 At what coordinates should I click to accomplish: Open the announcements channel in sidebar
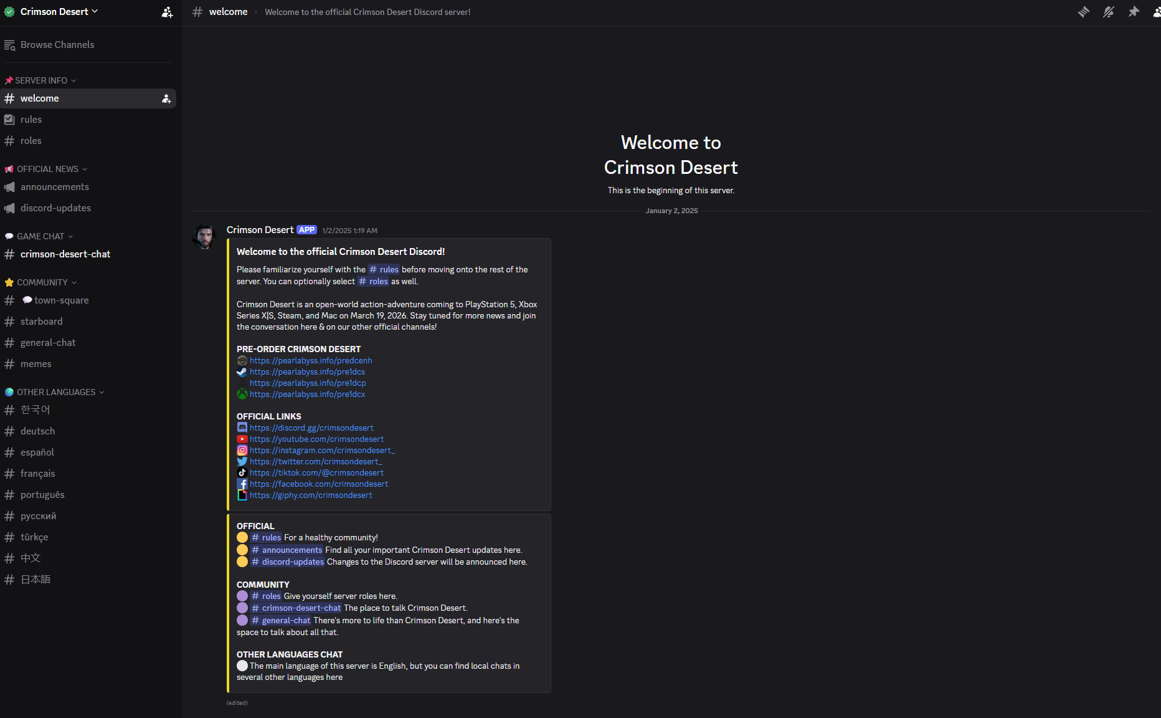pyautogui.click(x=88, y=187)
